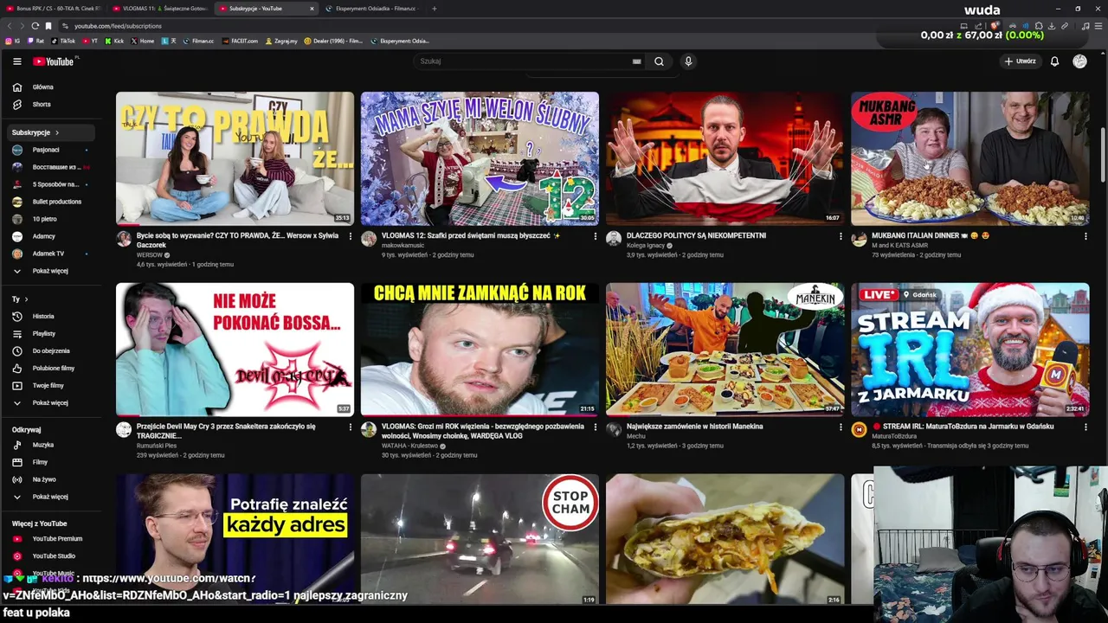Open options menu for Mukbang Italian Dinner video
The image size is (1108, 623).
pos(1085,236)
